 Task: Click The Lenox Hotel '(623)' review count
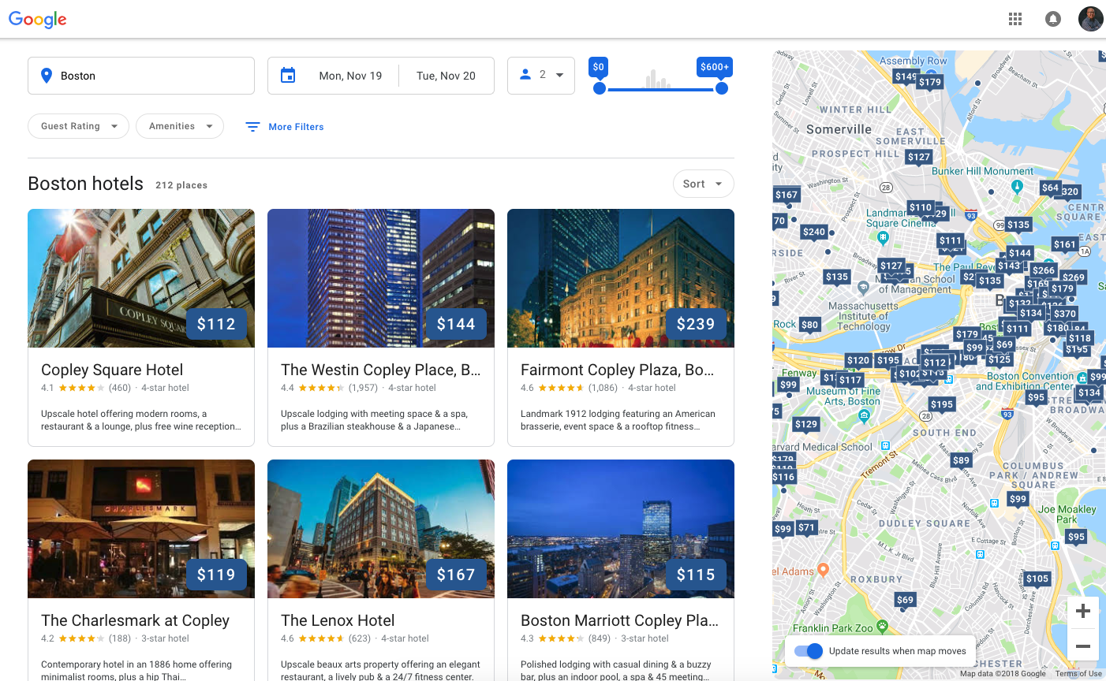point(360,638)
